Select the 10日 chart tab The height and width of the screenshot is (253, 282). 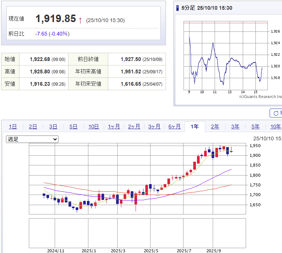coord(94,127)
